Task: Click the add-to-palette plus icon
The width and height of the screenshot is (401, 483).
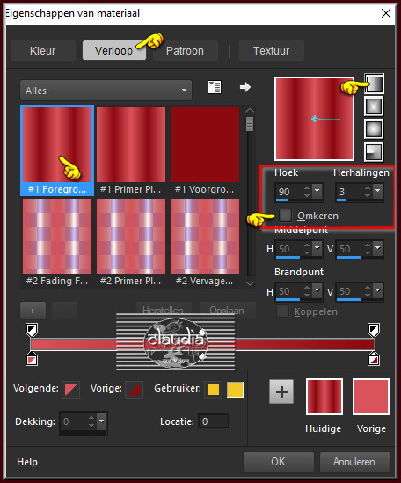Action: tap(281, 392)
